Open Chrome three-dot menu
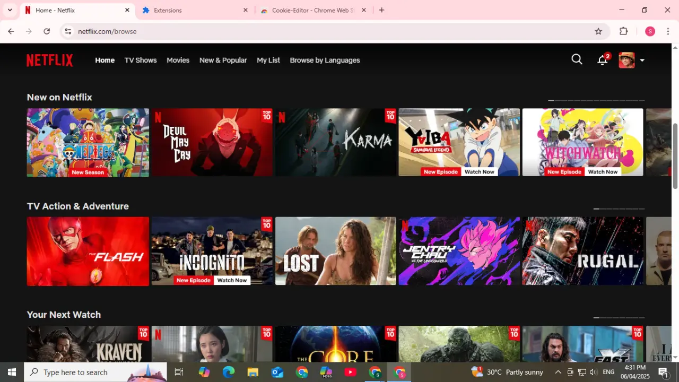The height and width of the screenshot is (382, 679). click(x=668, y=31)
